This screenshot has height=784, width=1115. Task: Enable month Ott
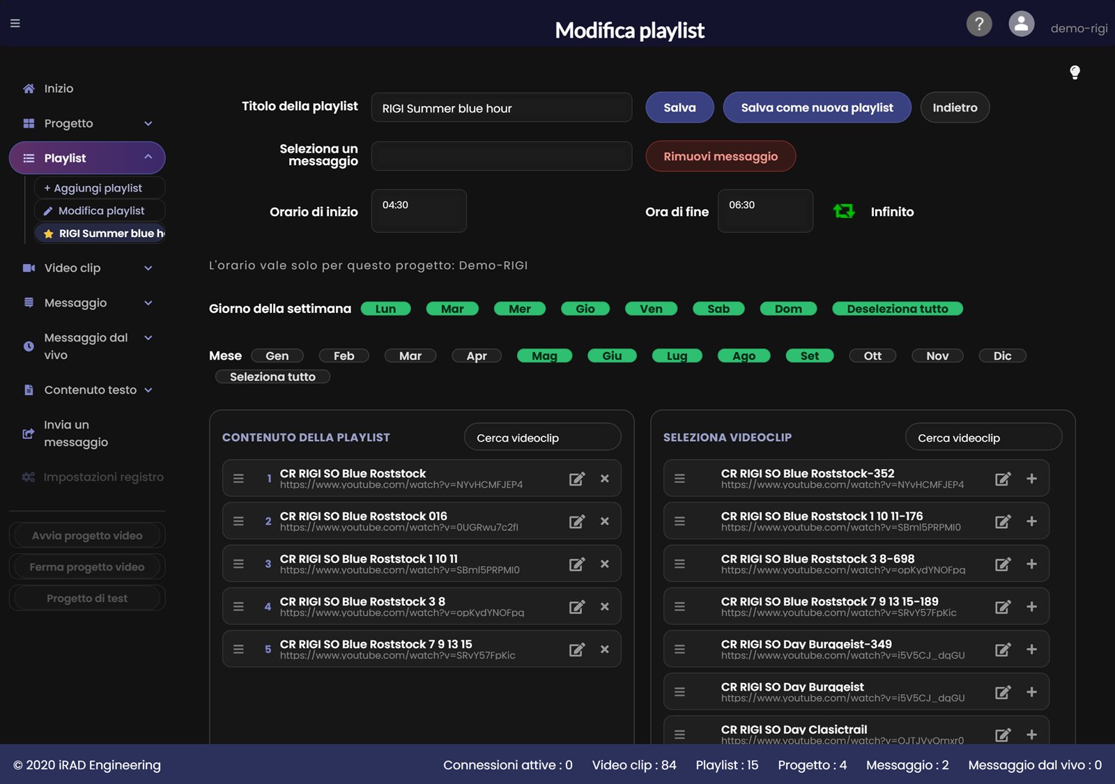point(872,355)
